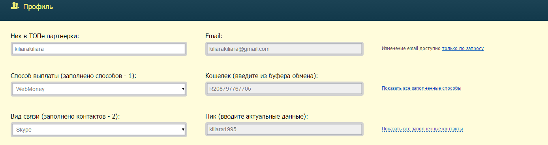
Task: Show all filled payout methods link
Action: (421, 88)
